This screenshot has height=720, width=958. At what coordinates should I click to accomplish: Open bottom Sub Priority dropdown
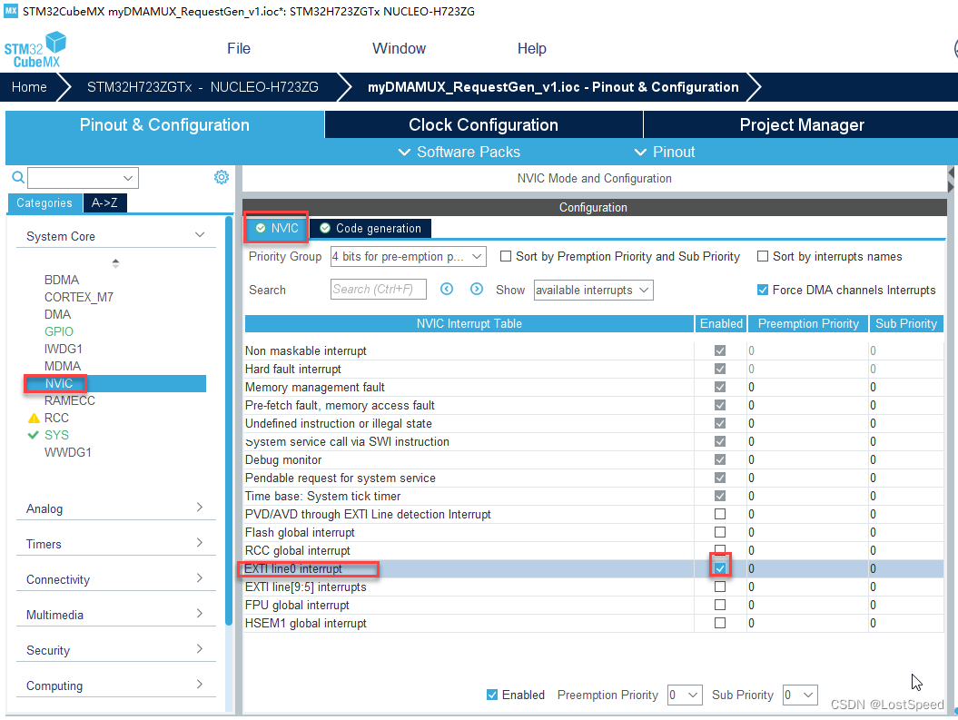tap(800, 695)
